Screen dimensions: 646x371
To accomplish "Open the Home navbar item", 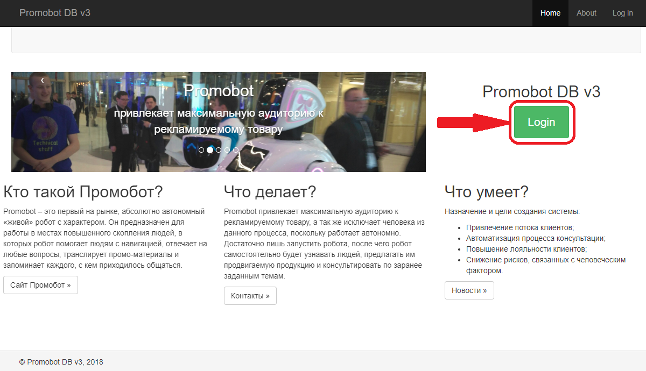I will (550, 13).
